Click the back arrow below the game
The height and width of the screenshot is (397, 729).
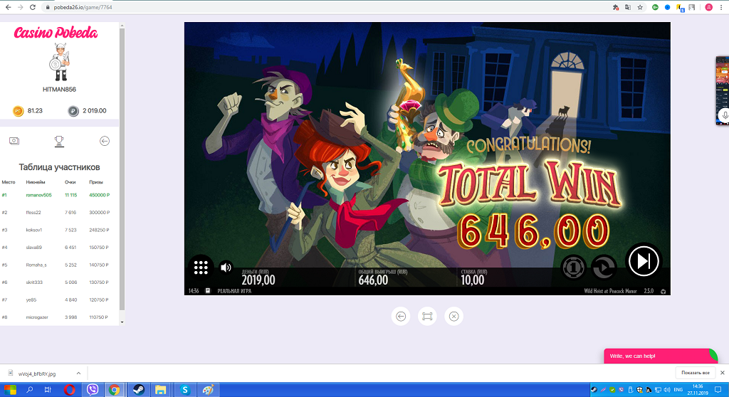401,316
